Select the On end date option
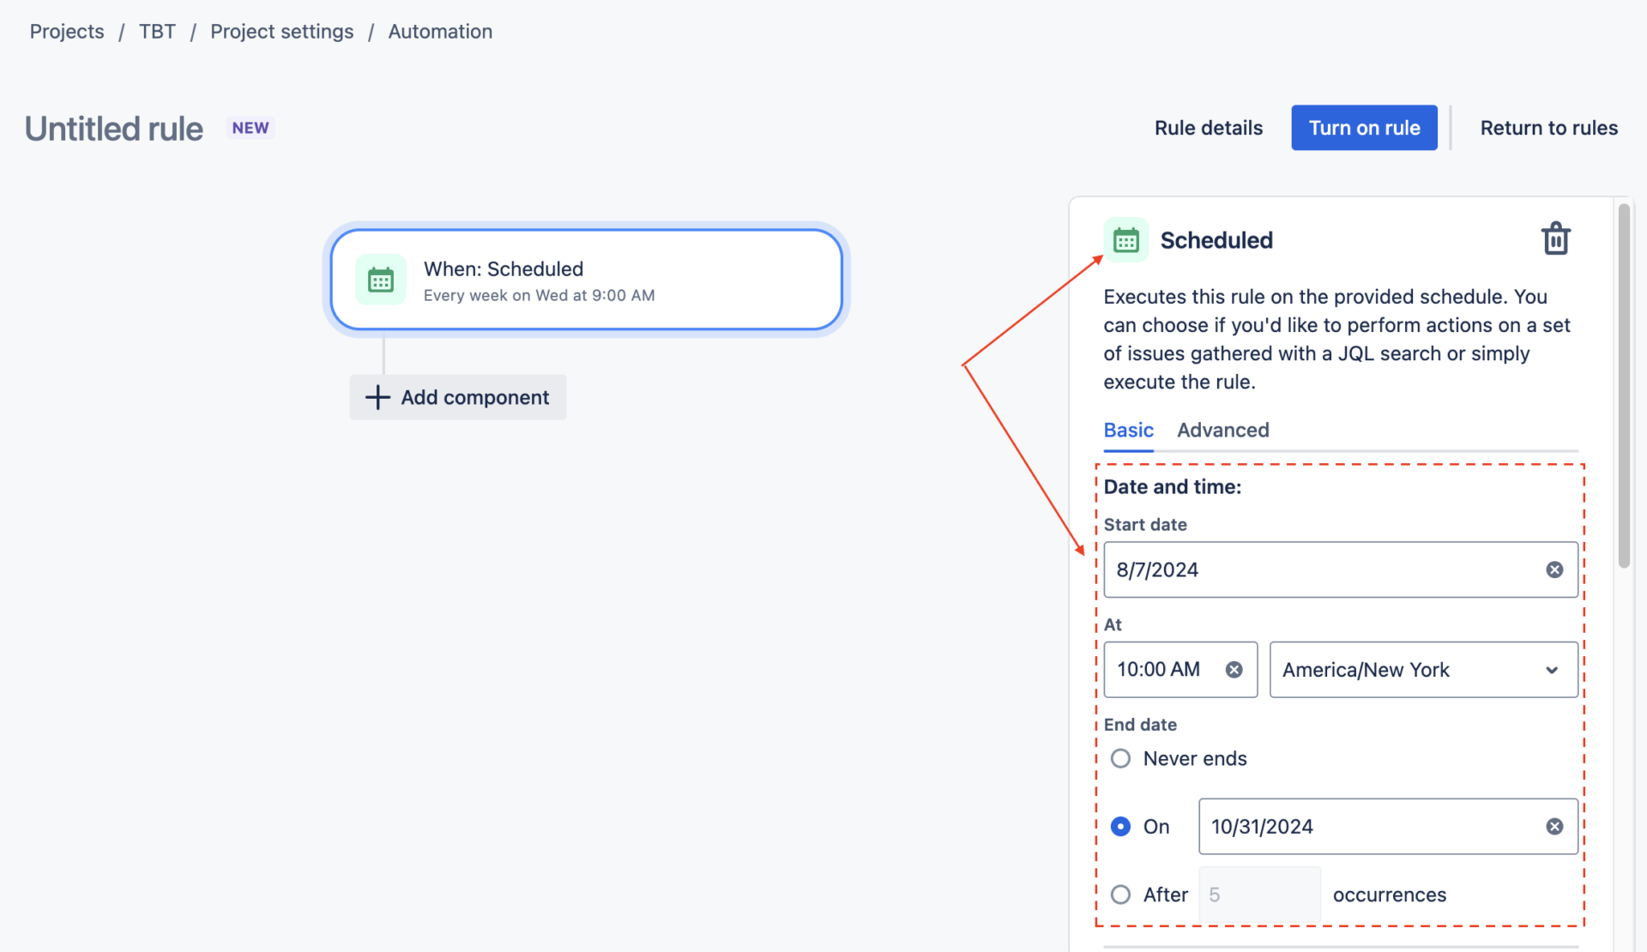The width and height of the screenshot is (1647, 952). click(1120, 826)
